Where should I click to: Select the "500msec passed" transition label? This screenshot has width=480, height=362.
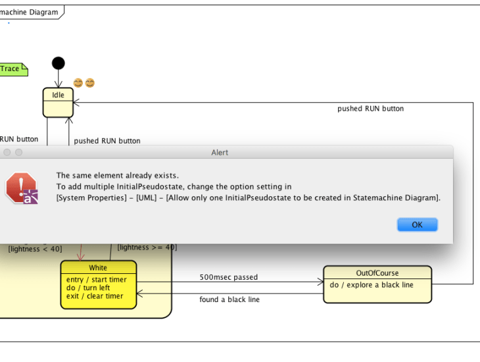pos(229,277)
